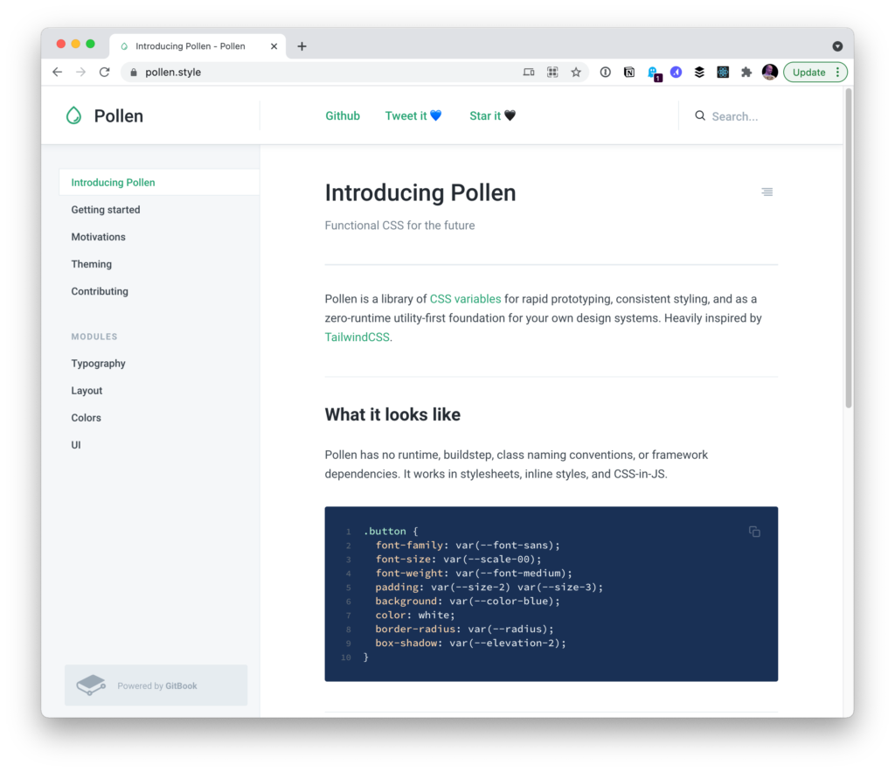Open the Theming page
This screenshot has height=772, width=895.
(91, 264)
